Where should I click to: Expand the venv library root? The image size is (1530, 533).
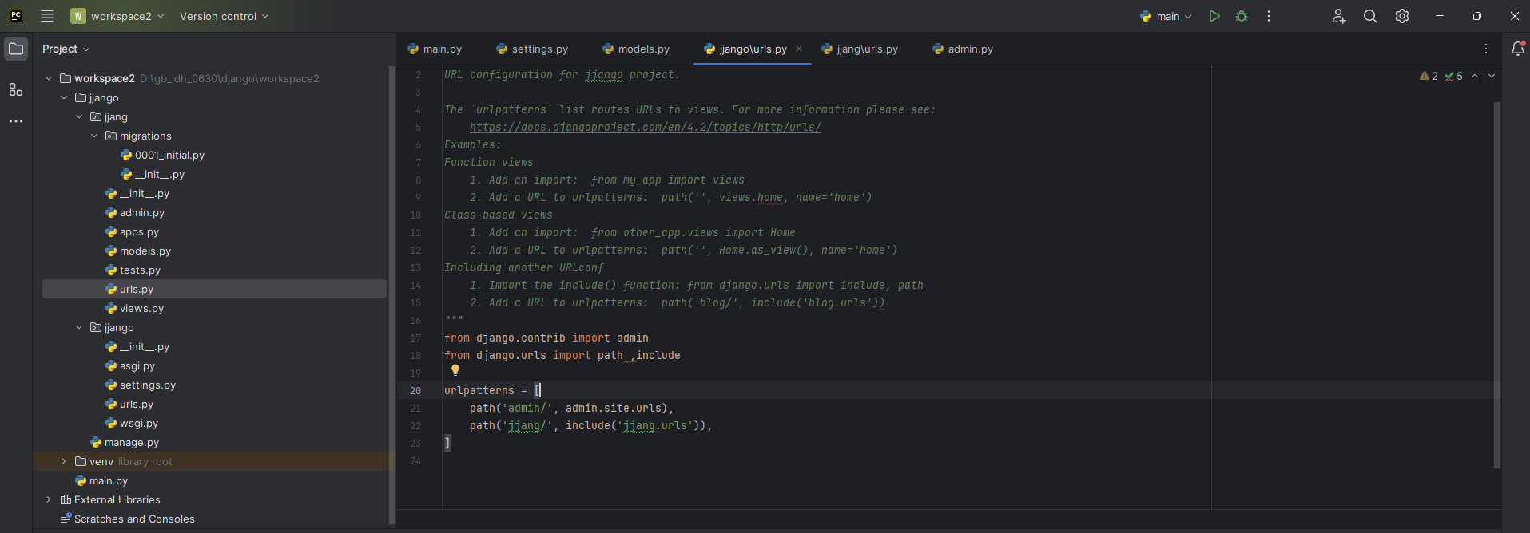click(64, 461)
